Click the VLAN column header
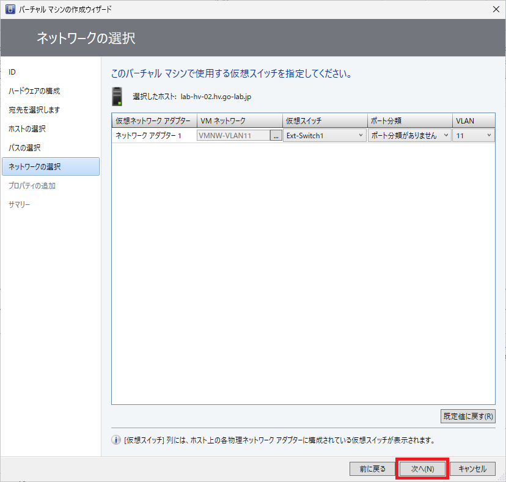 click(474, 120)
